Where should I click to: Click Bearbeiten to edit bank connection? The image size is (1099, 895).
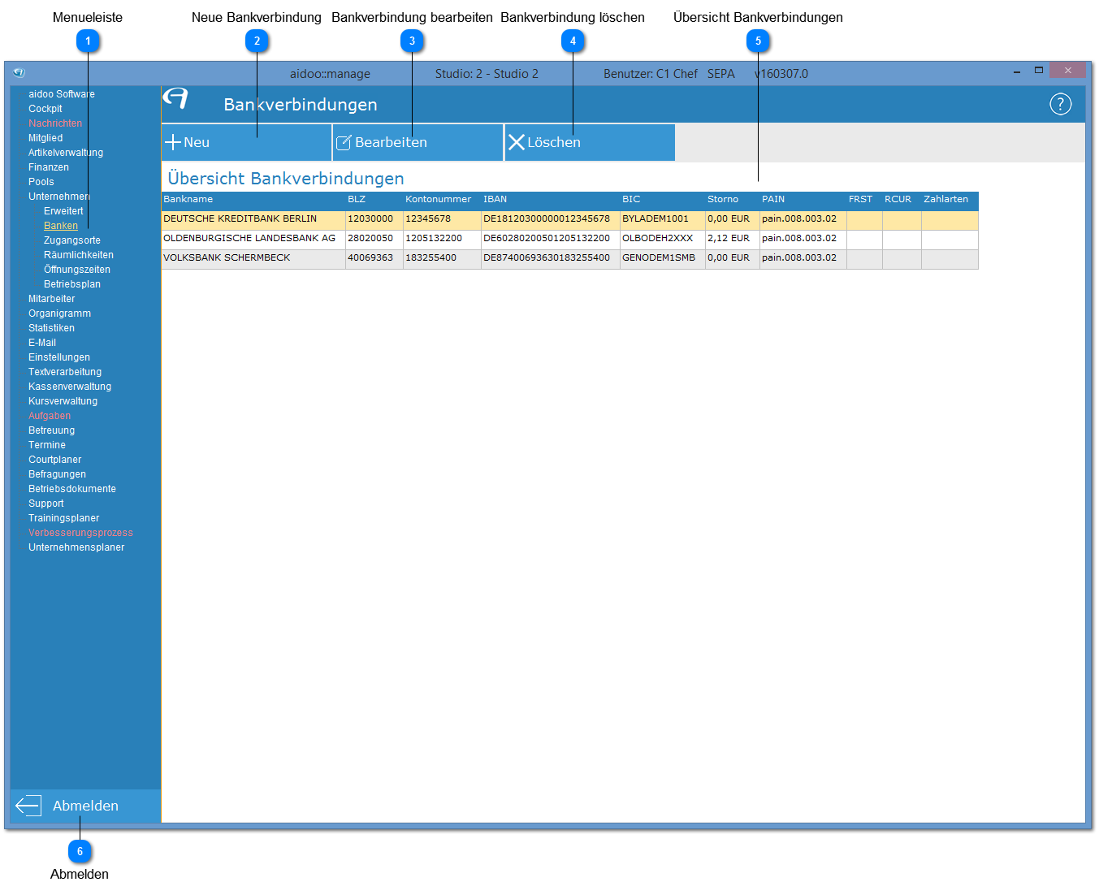pos(418,142)
